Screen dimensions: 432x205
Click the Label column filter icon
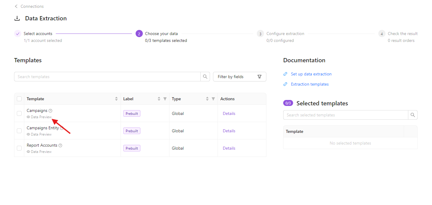click(x=165, y=99)
